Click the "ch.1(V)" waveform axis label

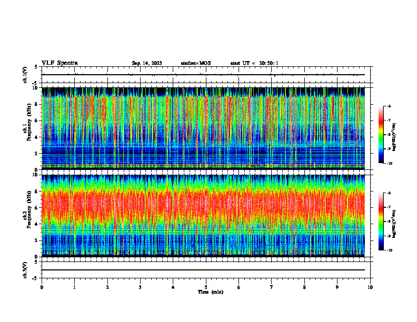[25, 75]
